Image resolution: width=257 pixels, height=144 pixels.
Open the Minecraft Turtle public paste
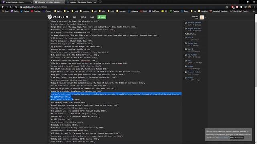[x=194, y=72]
